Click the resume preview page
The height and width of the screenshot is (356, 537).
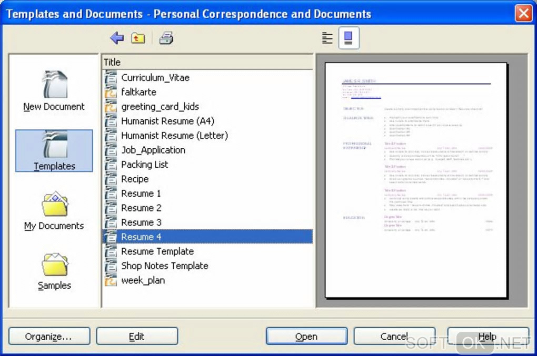click(416, 180)
